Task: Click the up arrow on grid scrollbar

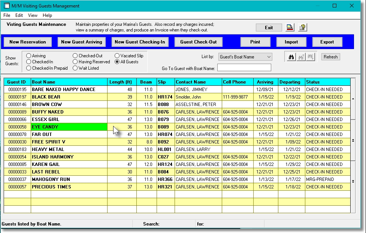Action: pyautogui.click(x=353, y=99)
